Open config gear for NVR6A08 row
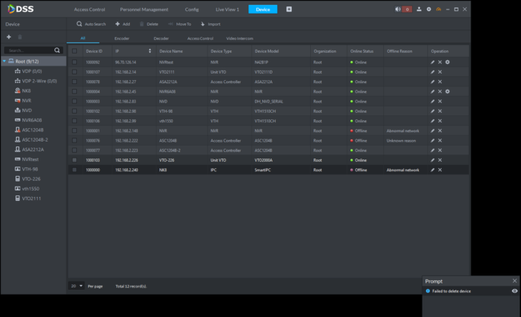The width and height of the screenshot is (521, 317). click(447, 91)
